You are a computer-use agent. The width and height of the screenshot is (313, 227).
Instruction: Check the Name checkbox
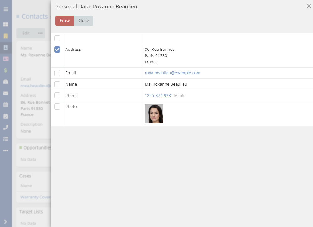click(57, 84)
